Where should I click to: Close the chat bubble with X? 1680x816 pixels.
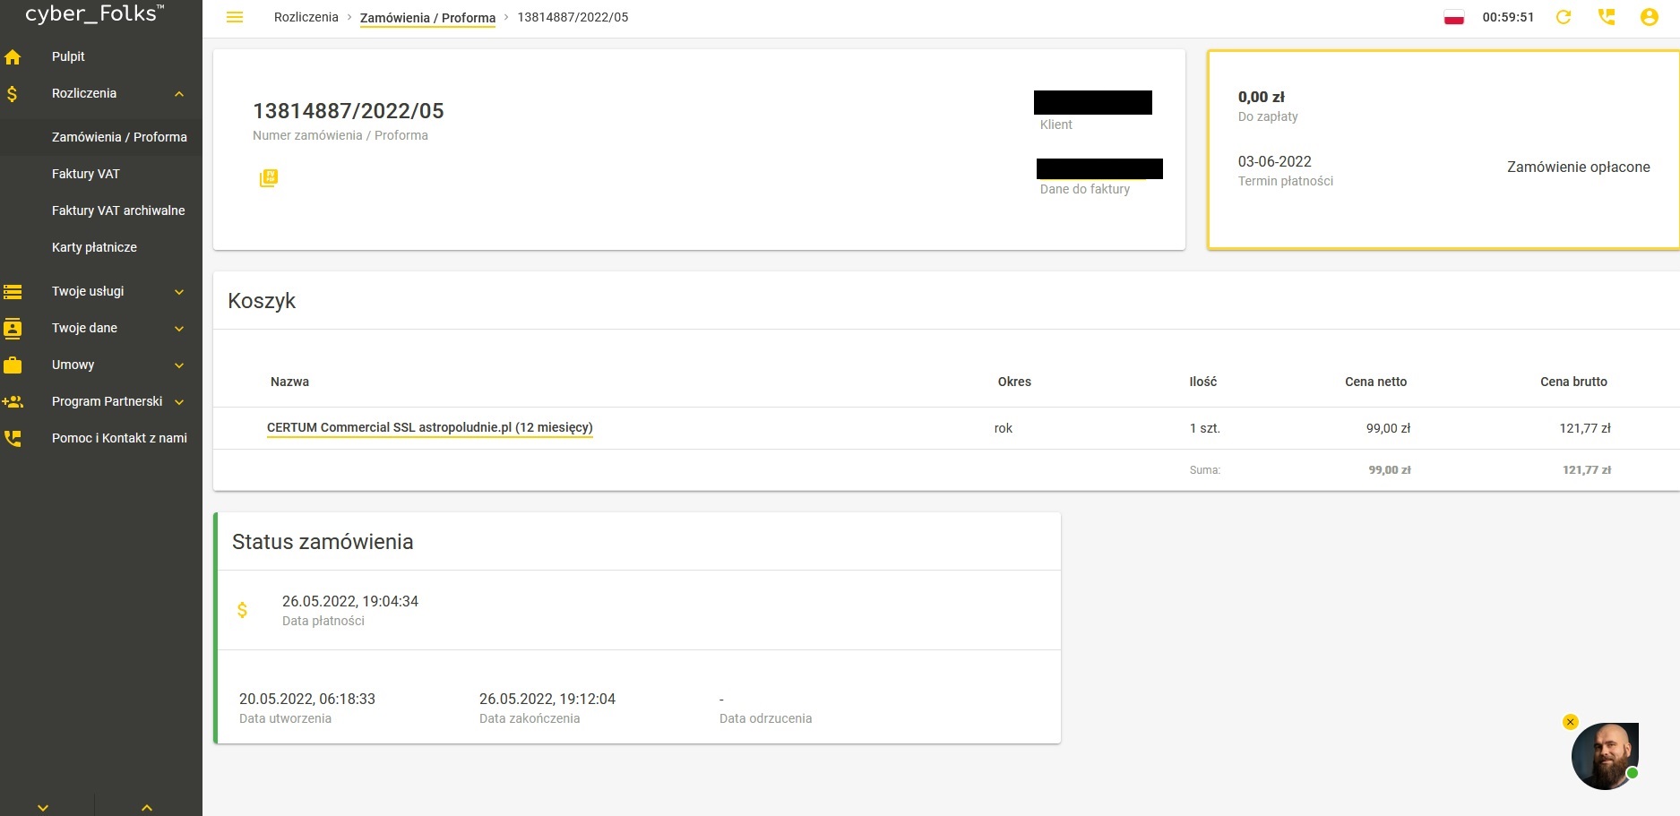click(1570, 722)
